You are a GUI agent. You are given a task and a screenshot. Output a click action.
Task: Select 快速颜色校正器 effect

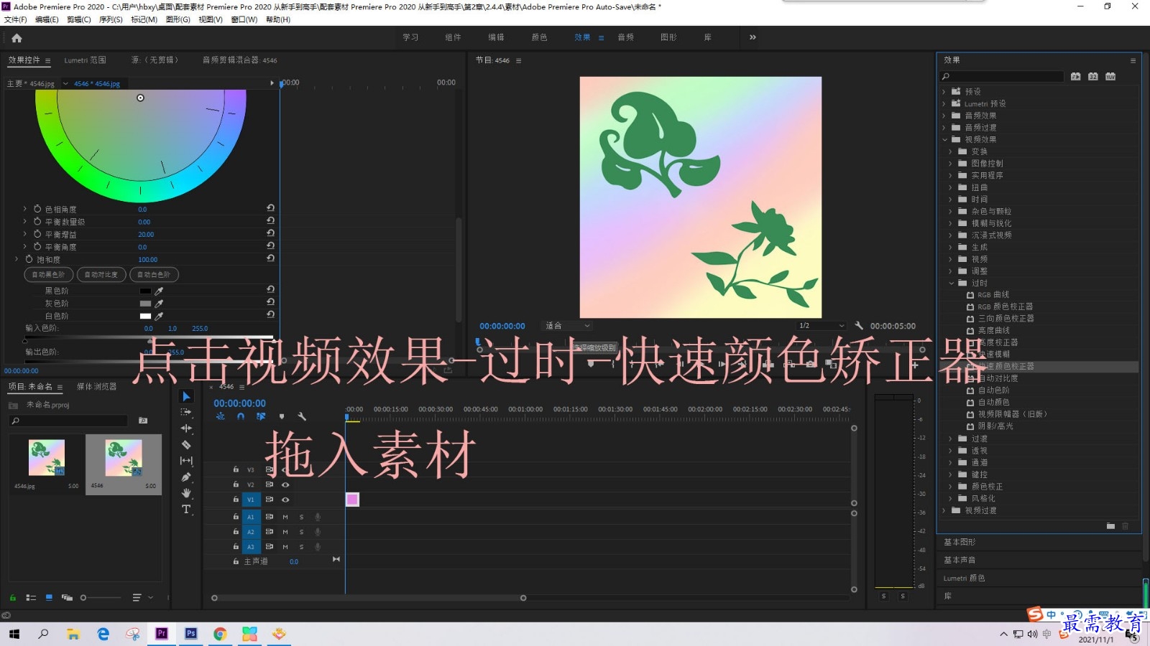(x=1006, y=366)
